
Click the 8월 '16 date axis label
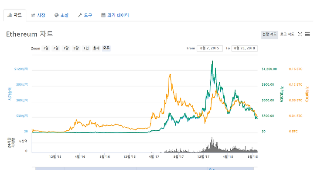105,156
